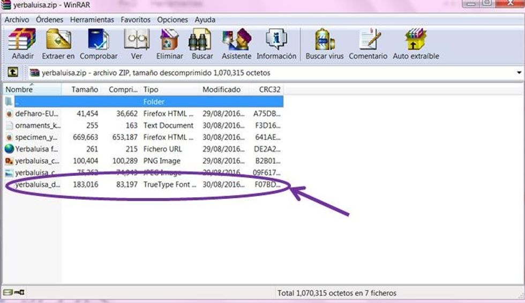
Task: Add archive Comentario icon
Action: coord(370,39)
